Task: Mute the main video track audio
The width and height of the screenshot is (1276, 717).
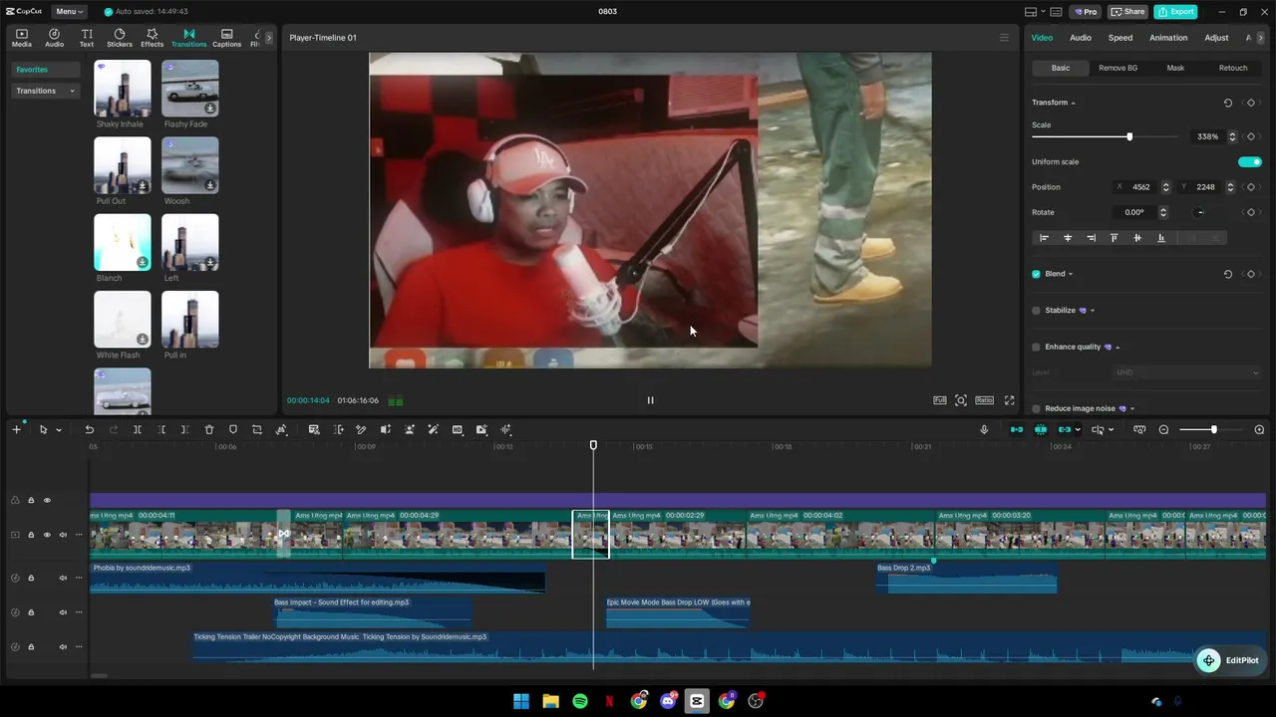Action: point(63,535)
